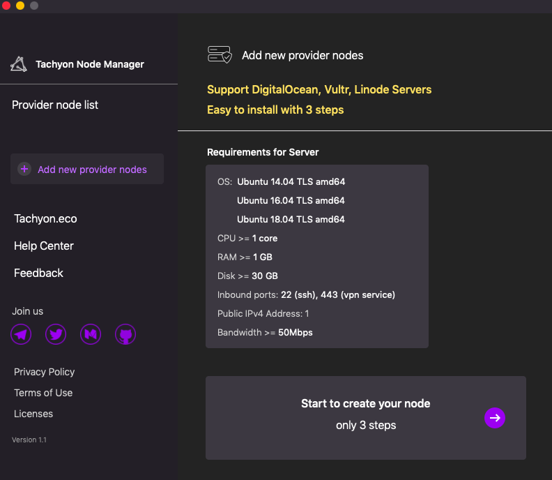Visit the Tachyon.eco link
The height and width of the screenshot is (480, 552).
coord(45,219)
